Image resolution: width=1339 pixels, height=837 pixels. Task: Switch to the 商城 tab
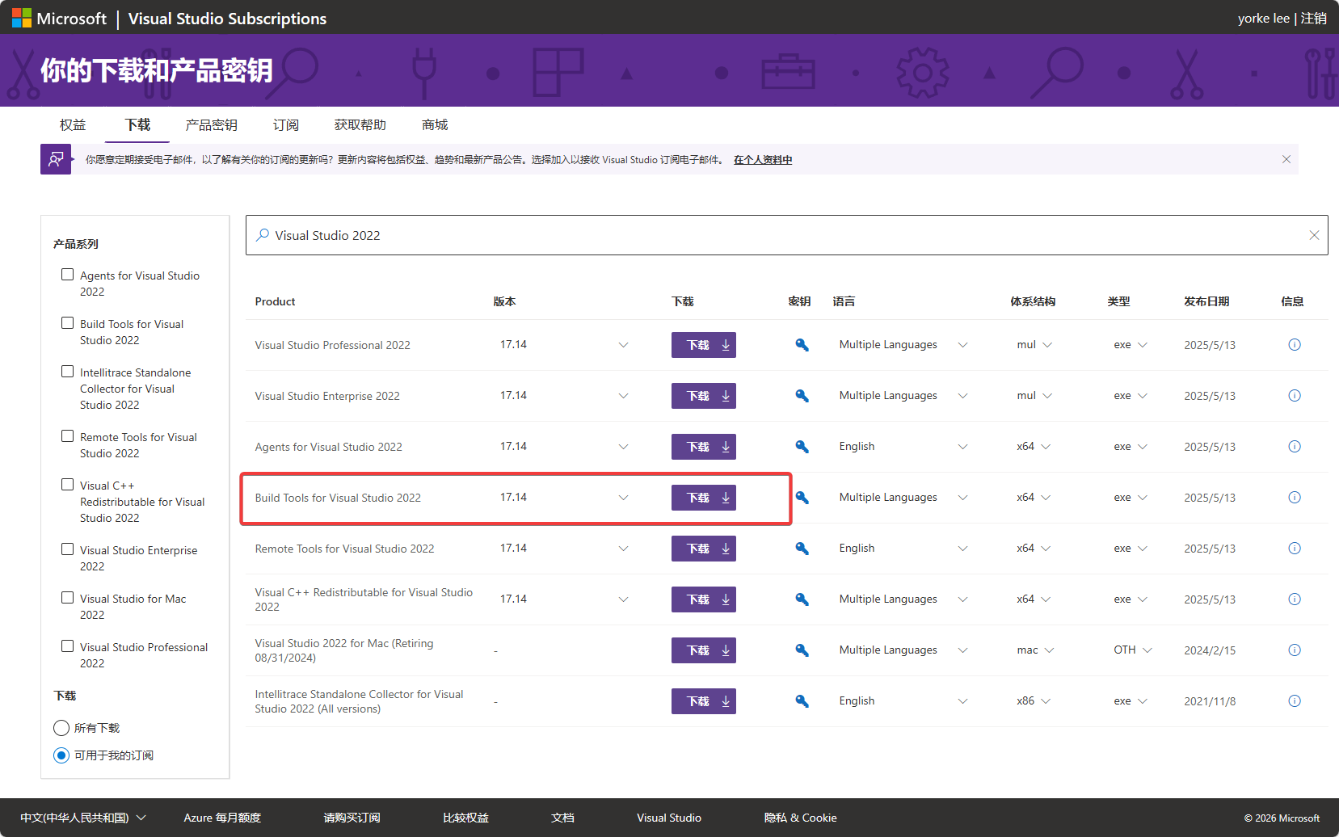click(x=434, y=125)
